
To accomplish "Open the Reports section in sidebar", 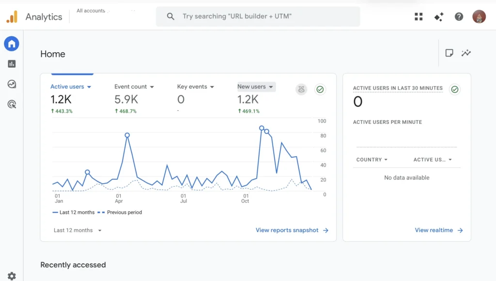I will coord(12,63).
